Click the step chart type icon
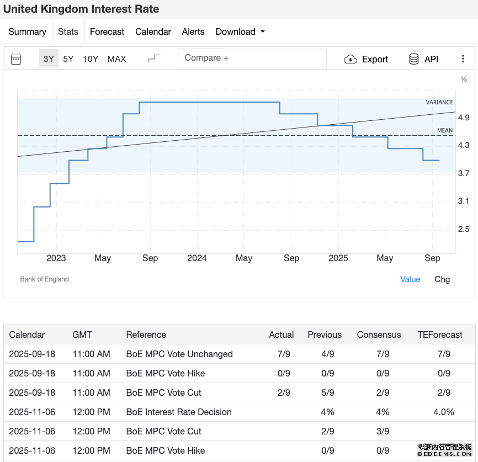The image size is (478, 462). (154, 59)
